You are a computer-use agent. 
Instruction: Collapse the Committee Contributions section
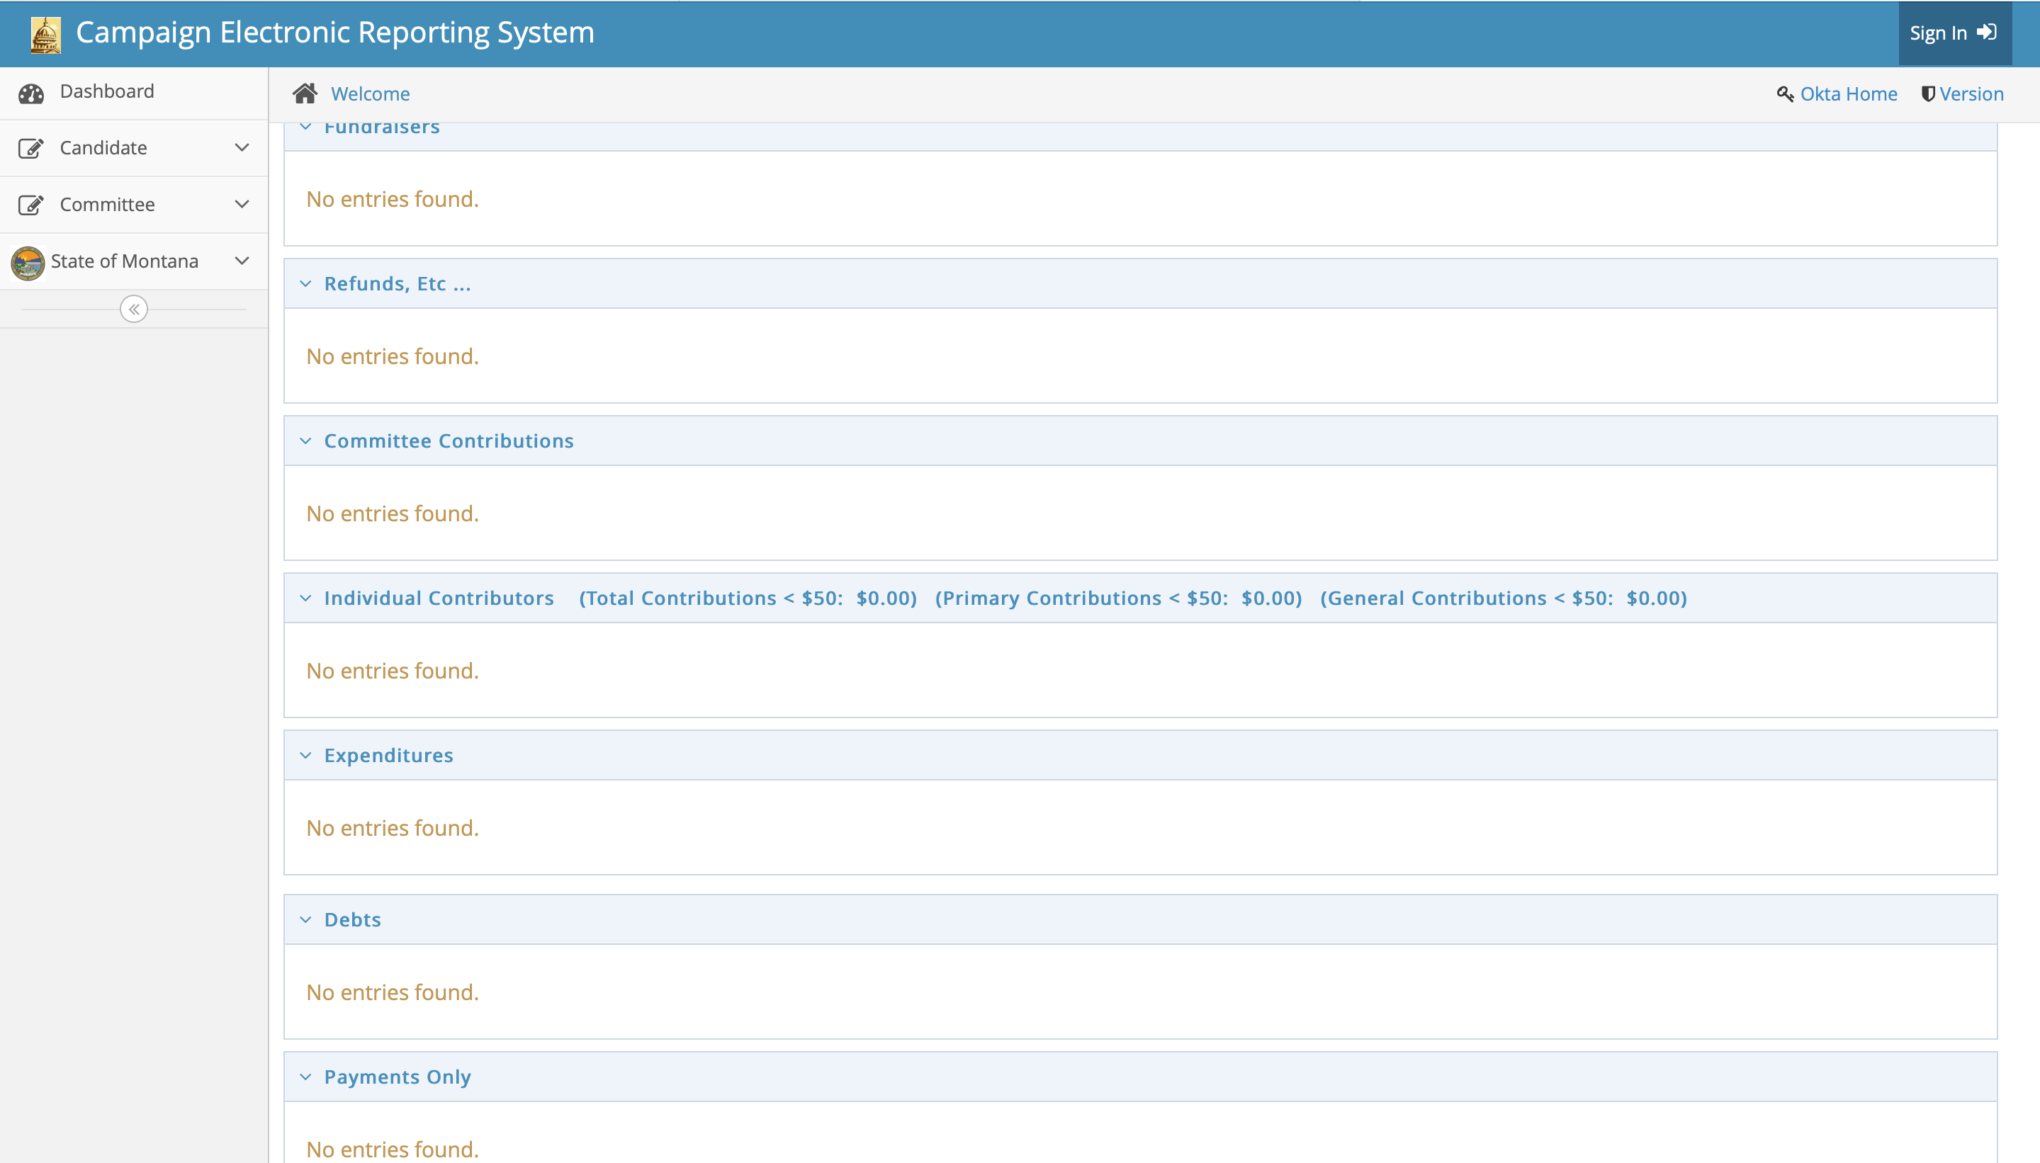[305, 441]
